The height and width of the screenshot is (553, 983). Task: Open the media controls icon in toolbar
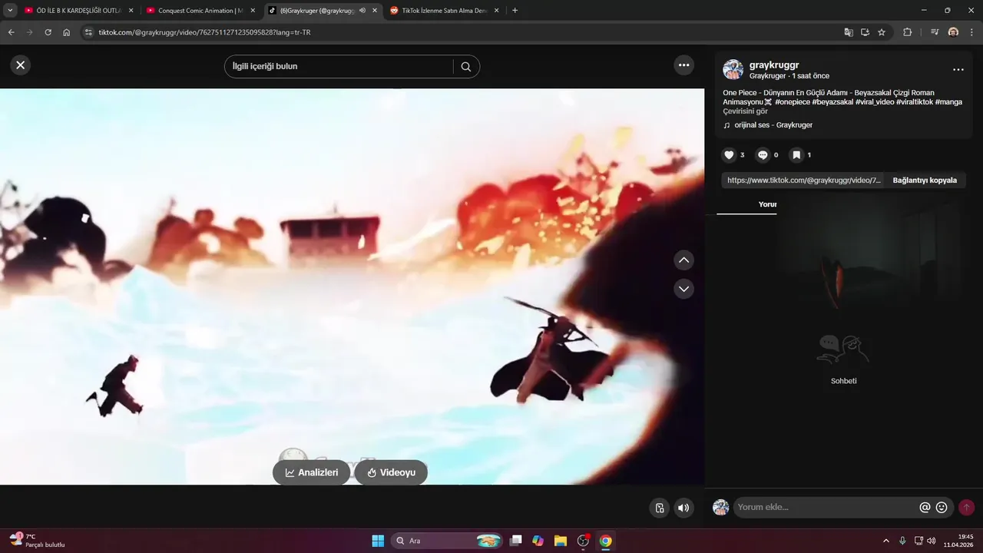coord(935,32)
